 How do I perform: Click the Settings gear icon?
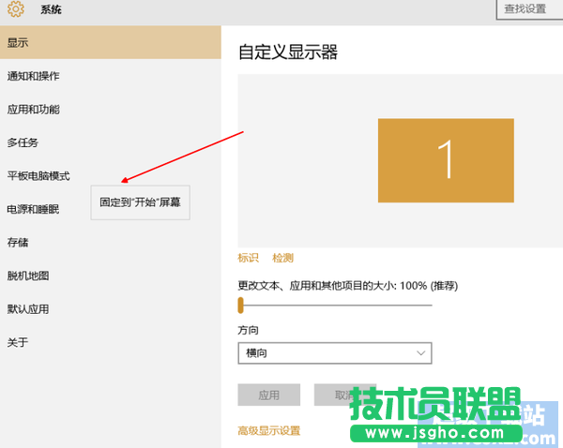click(x=16, y=9)
